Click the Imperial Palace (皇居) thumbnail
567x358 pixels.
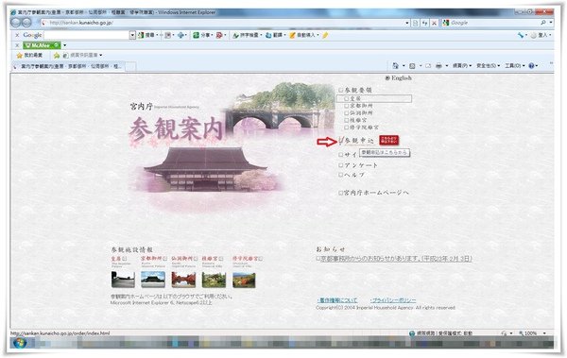tap(123, 280)
